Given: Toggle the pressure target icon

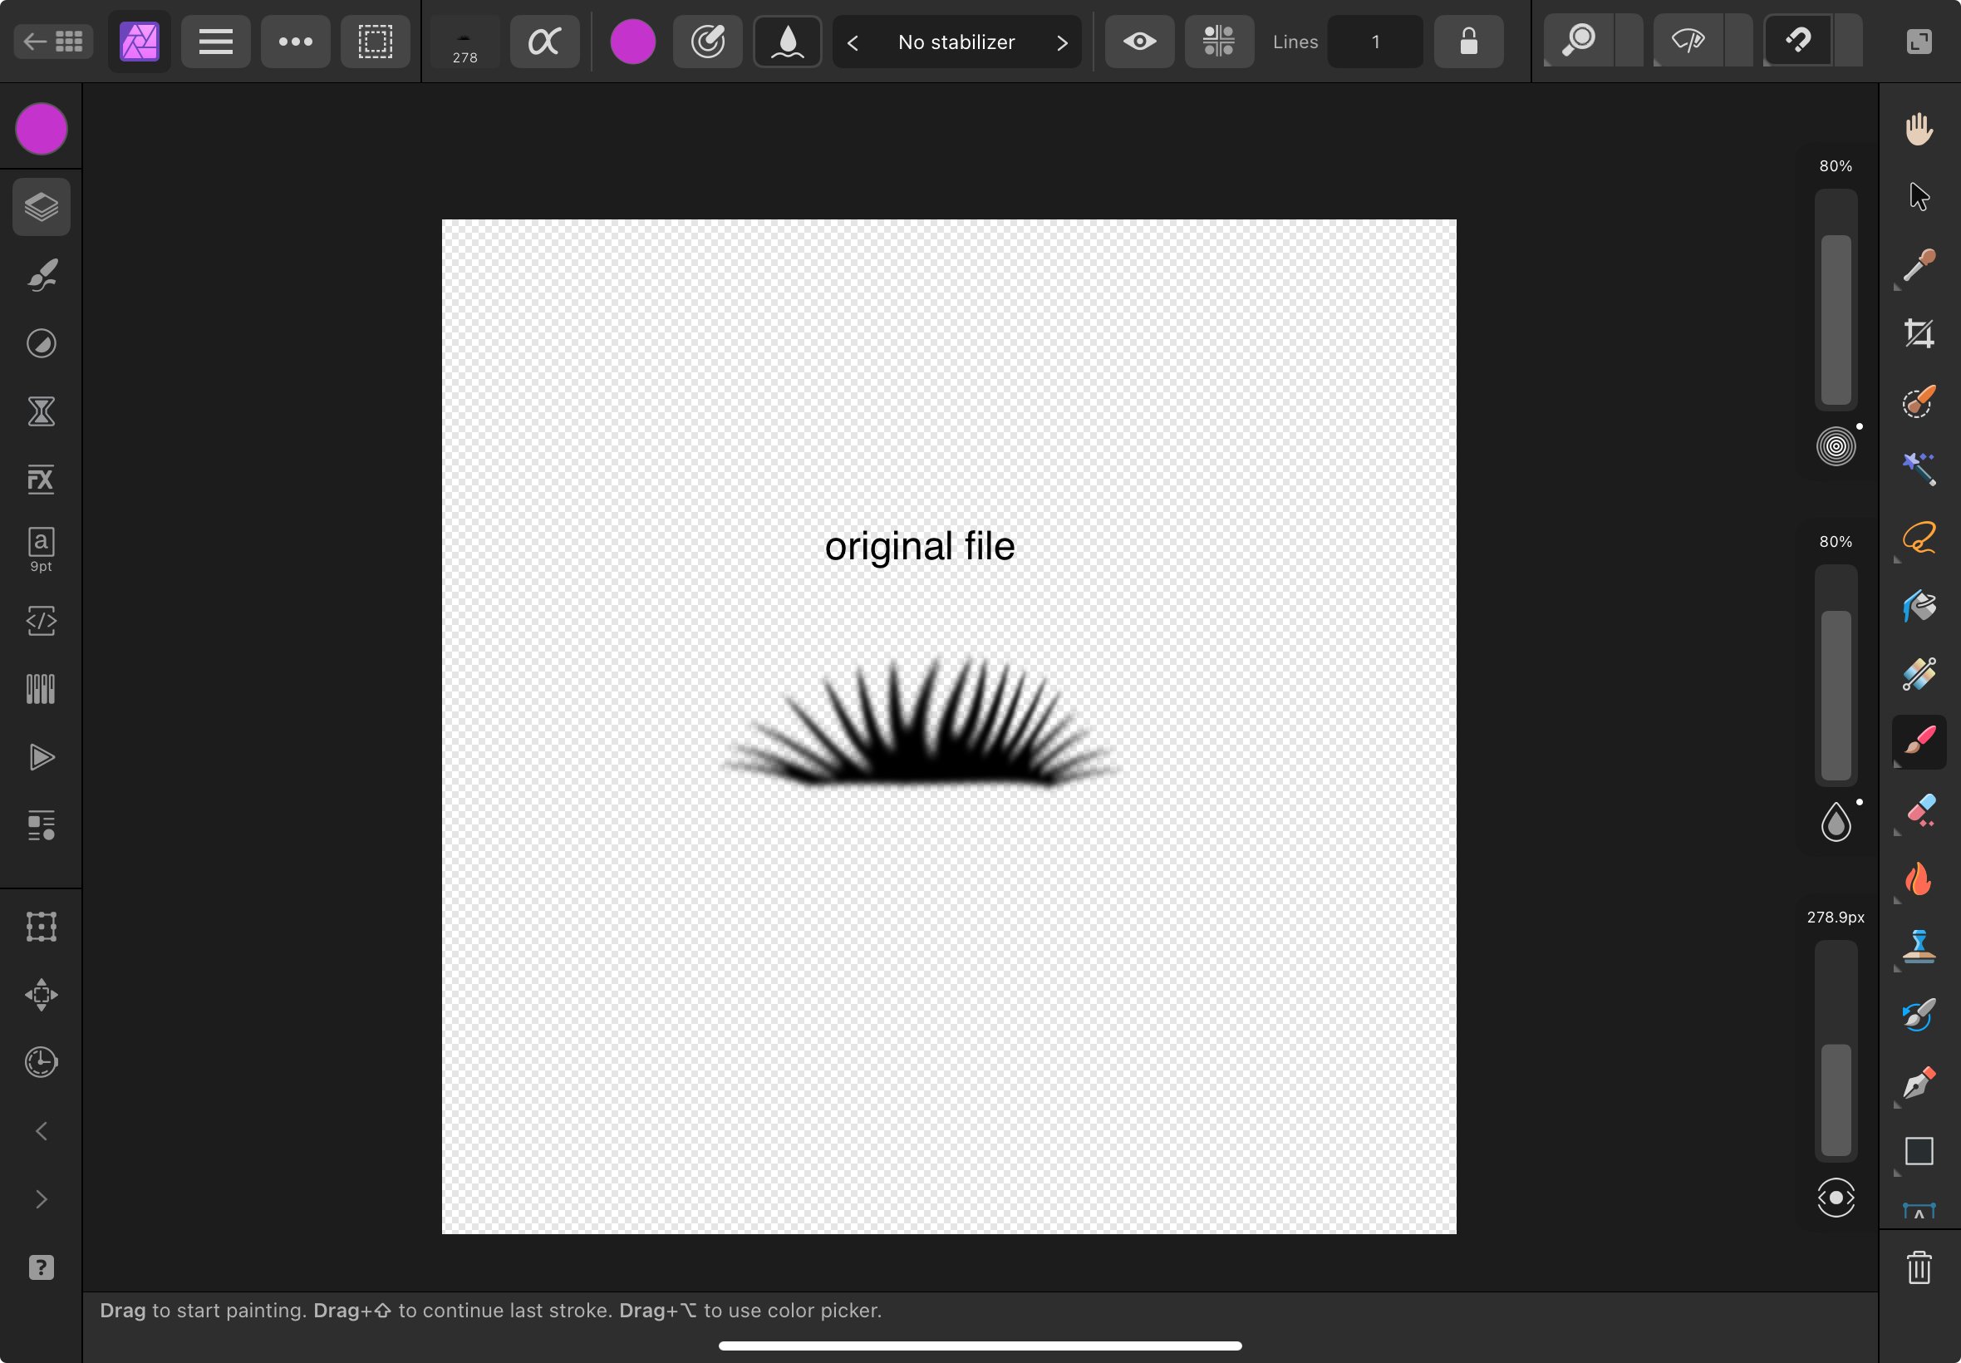Looking at the screenshot, I should pos(708,41).
